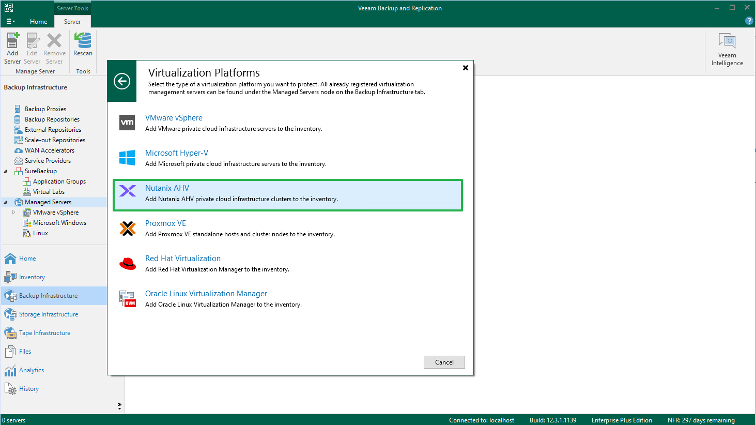Select the Proxmox VE platform link

[165, 223]
